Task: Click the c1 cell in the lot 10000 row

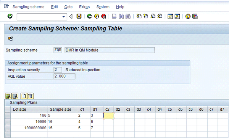Action: coord(84,122)
